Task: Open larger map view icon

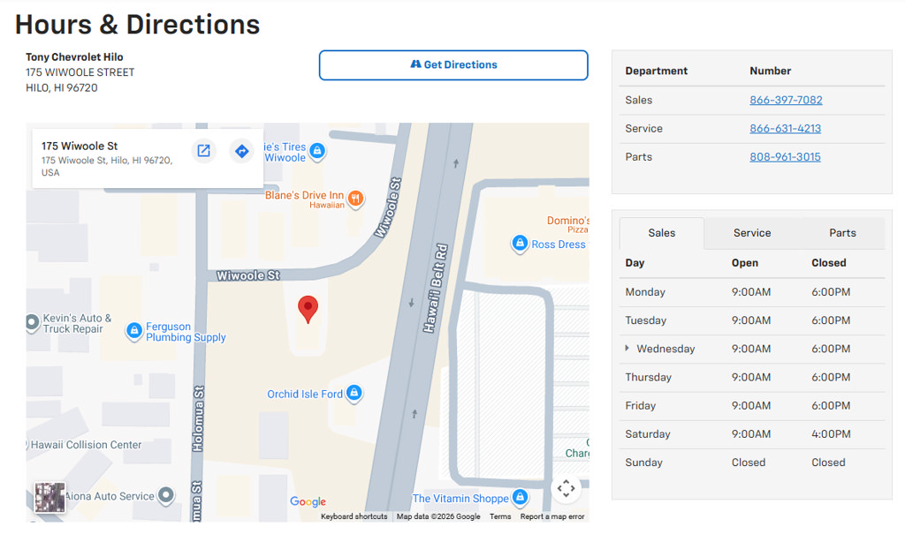Action: pos(204,151)
